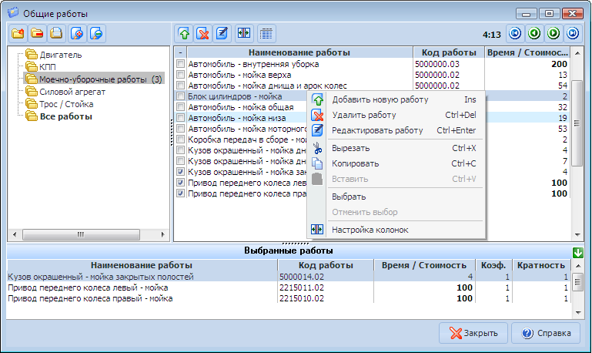Image resolution: width=592 pixels, height=353 pixels.
Task: Check the box for Автомобиль - внутренняя уборка
Action: tap(181, 64)
